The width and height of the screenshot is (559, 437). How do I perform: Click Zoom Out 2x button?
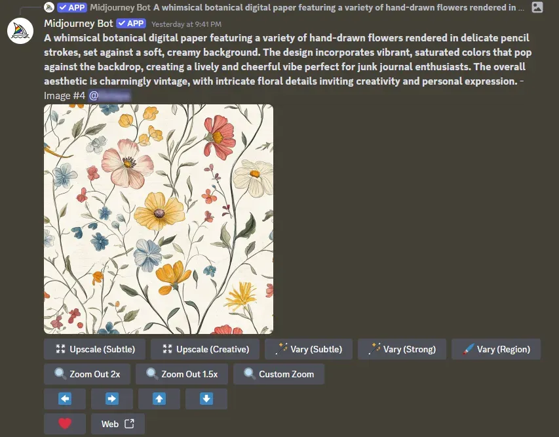click(x=87, y=374)
